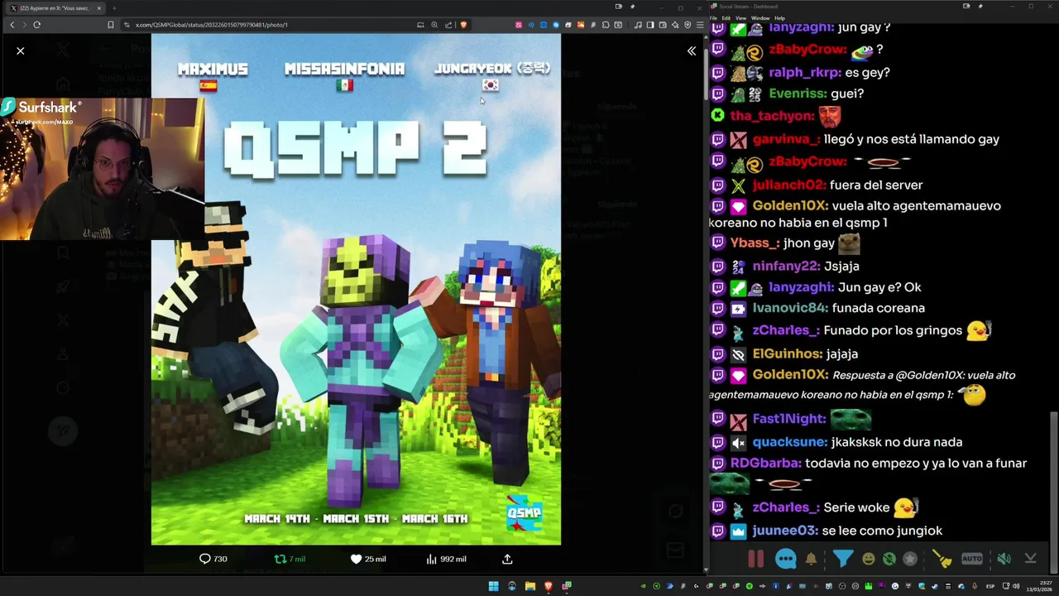View post analytics showing 992 mil
Viewport: 1059px width, 596px height.
click(x=446, y=559)
